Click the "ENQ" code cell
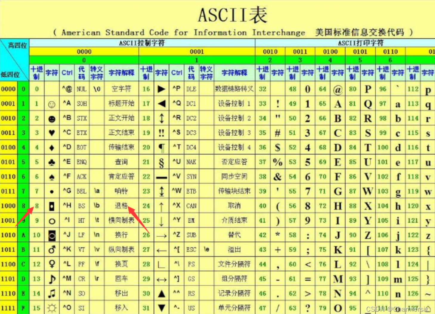 point(81,162)
